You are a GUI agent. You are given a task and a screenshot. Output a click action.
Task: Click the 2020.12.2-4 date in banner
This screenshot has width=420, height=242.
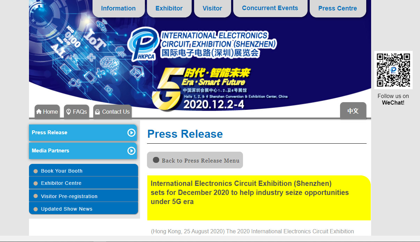click(x=213, y=104)
